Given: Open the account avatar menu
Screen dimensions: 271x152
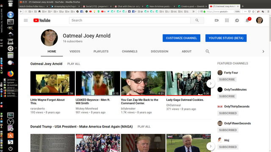Looking at the screenshot, I should click(259, 20).
